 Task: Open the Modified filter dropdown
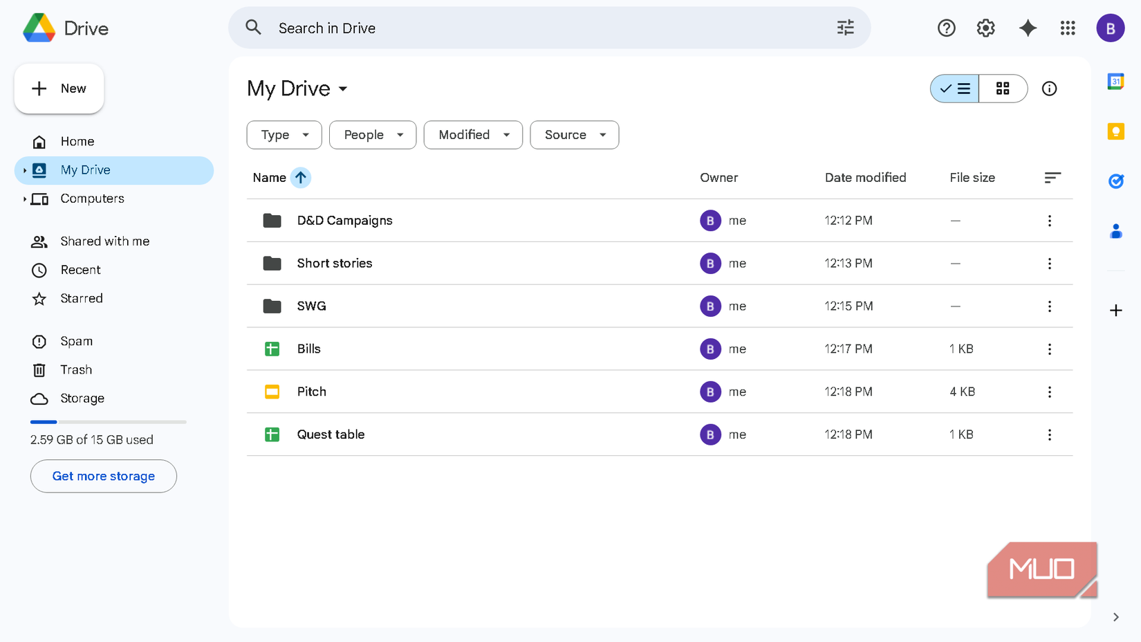pyautogui.click(x=473, y=135)
